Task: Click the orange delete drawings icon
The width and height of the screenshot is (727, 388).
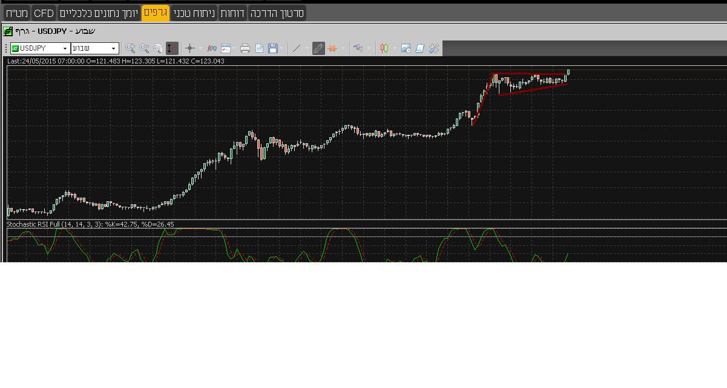Action: coord(332,48)
